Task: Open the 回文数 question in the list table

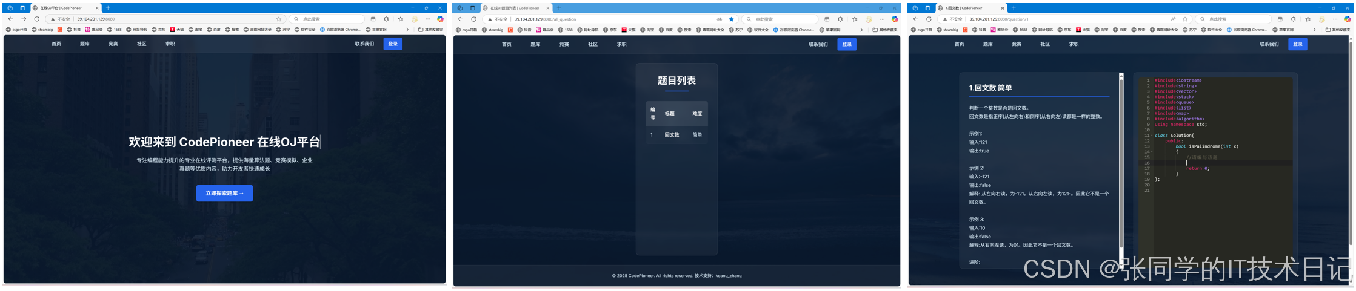Action: click(x=672, y=135)
